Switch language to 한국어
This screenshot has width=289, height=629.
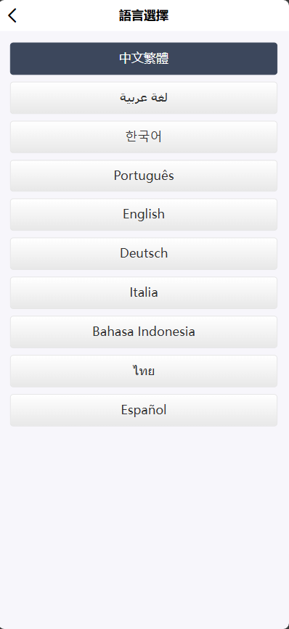click(144, 137)
